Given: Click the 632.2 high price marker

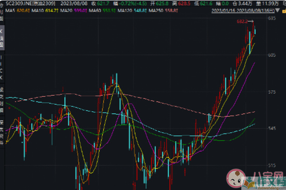Looking at the screenshot, I should 243,21.
